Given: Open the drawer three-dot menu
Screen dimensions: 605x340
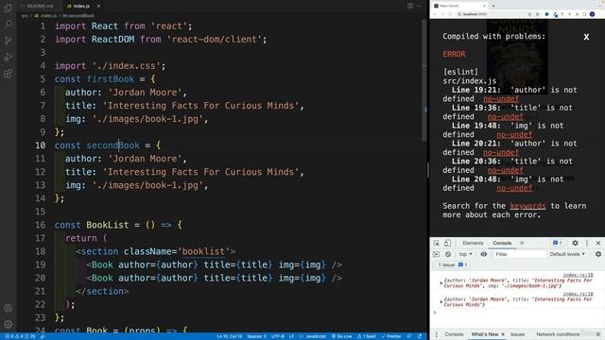Looking at the screenshot, I should pos(437,334).
